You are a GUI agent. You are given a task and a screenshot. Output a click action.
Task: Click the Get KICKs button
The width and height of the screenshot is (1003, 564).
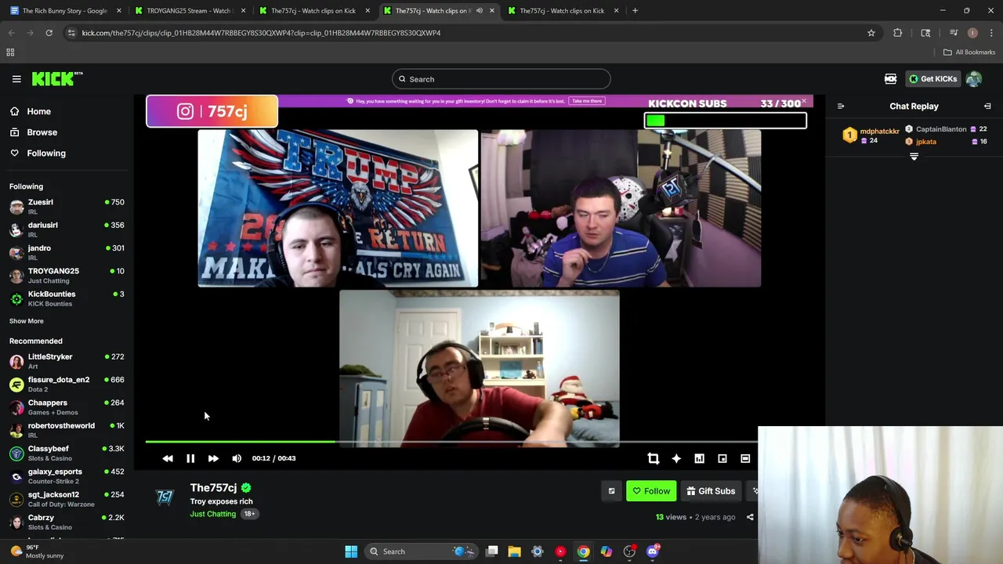[x=932, y=79]
